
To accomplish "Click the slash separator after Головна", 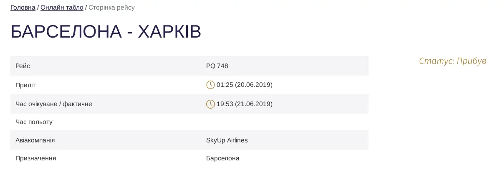I will click(x=38, y=8).
